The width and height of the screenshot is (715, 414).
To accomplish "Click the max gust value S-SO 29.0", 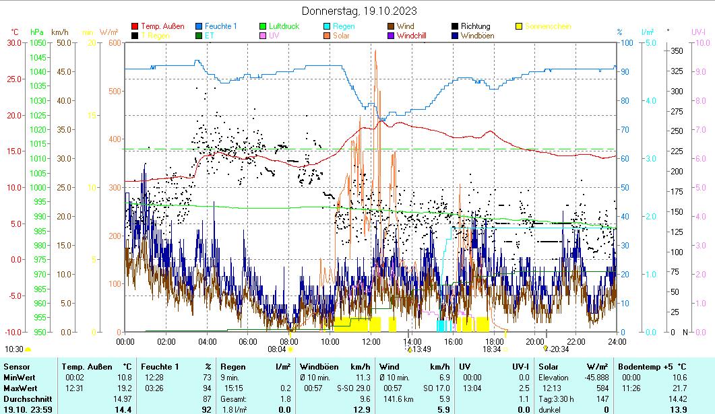I will [x=353, y=388].
